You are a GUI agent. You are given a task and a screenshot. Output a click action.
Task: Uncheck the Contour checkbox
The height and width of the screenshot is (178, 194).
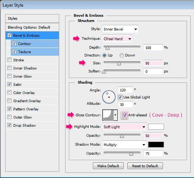coord(14,43)
